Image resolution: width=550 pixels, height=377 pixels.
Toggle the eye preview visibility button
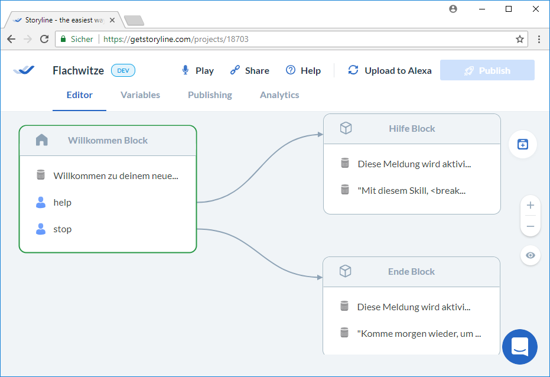pyautogui.click(x=530, y=255)
